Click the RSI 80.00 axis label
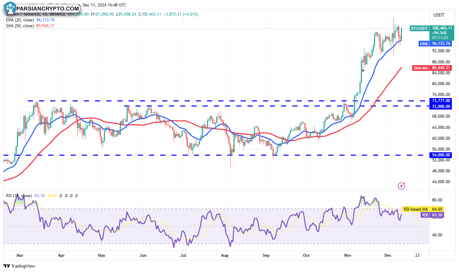 (437, 200)
